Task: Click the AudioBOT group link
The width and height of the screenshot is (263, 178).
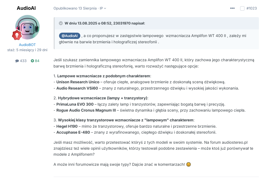Action: [x=27, y=45]
